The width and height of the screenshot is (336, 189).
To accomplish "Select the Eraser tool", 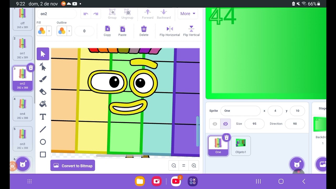I will coord(43,92).
